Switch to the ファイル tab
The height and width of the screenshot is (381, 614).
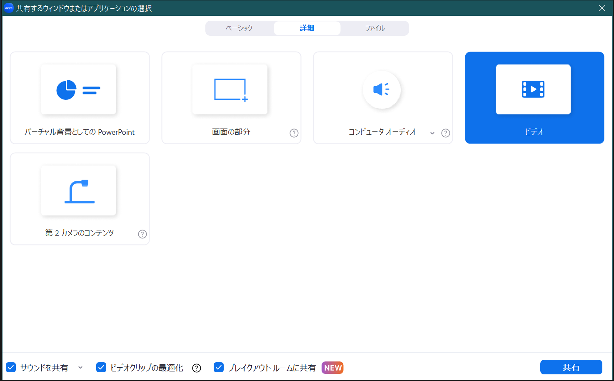click(x=375, y=28)
